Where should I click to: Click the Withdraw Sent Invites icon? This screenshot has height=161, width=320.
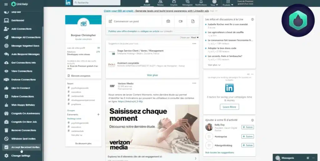tap(6, 139)
